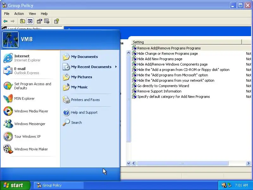Open My Pictures folder
Image resolution: width=253 pixels, height=190 pixels.
tap(90, 77)
